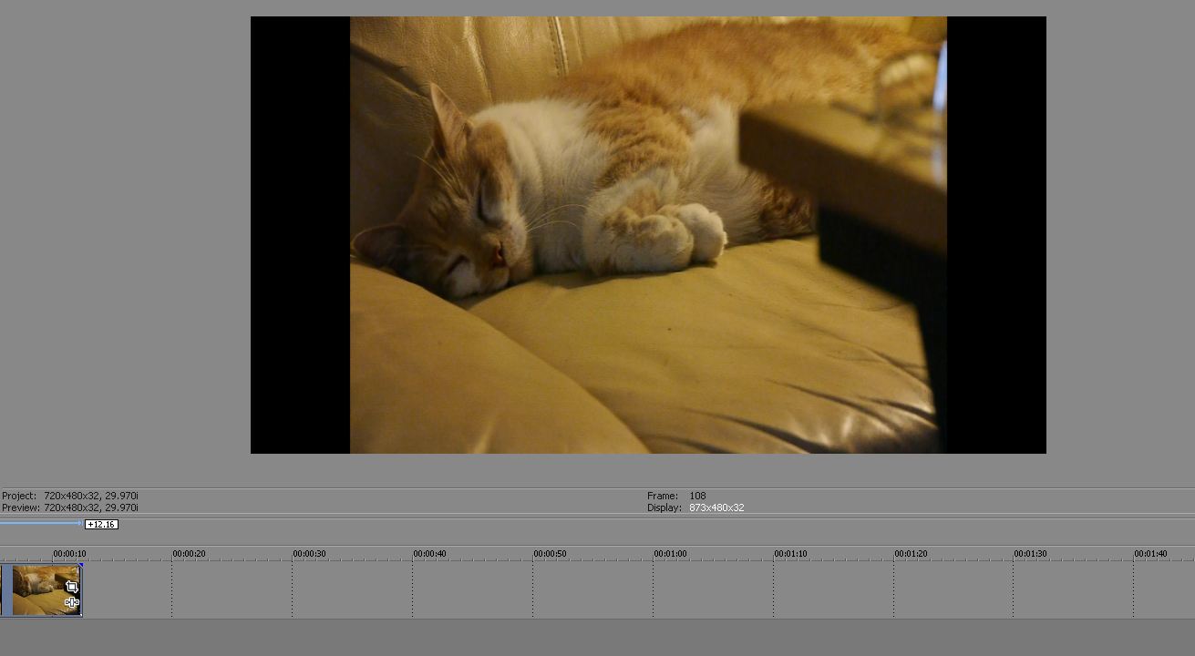Click the 00:00:40 ruler mark
The image size is (1195, 656).
pyautogui.click(x=429, y=553)
